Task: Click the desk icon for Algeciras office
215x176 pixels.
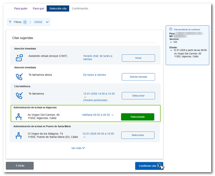Action: click(x=19, y=117)
